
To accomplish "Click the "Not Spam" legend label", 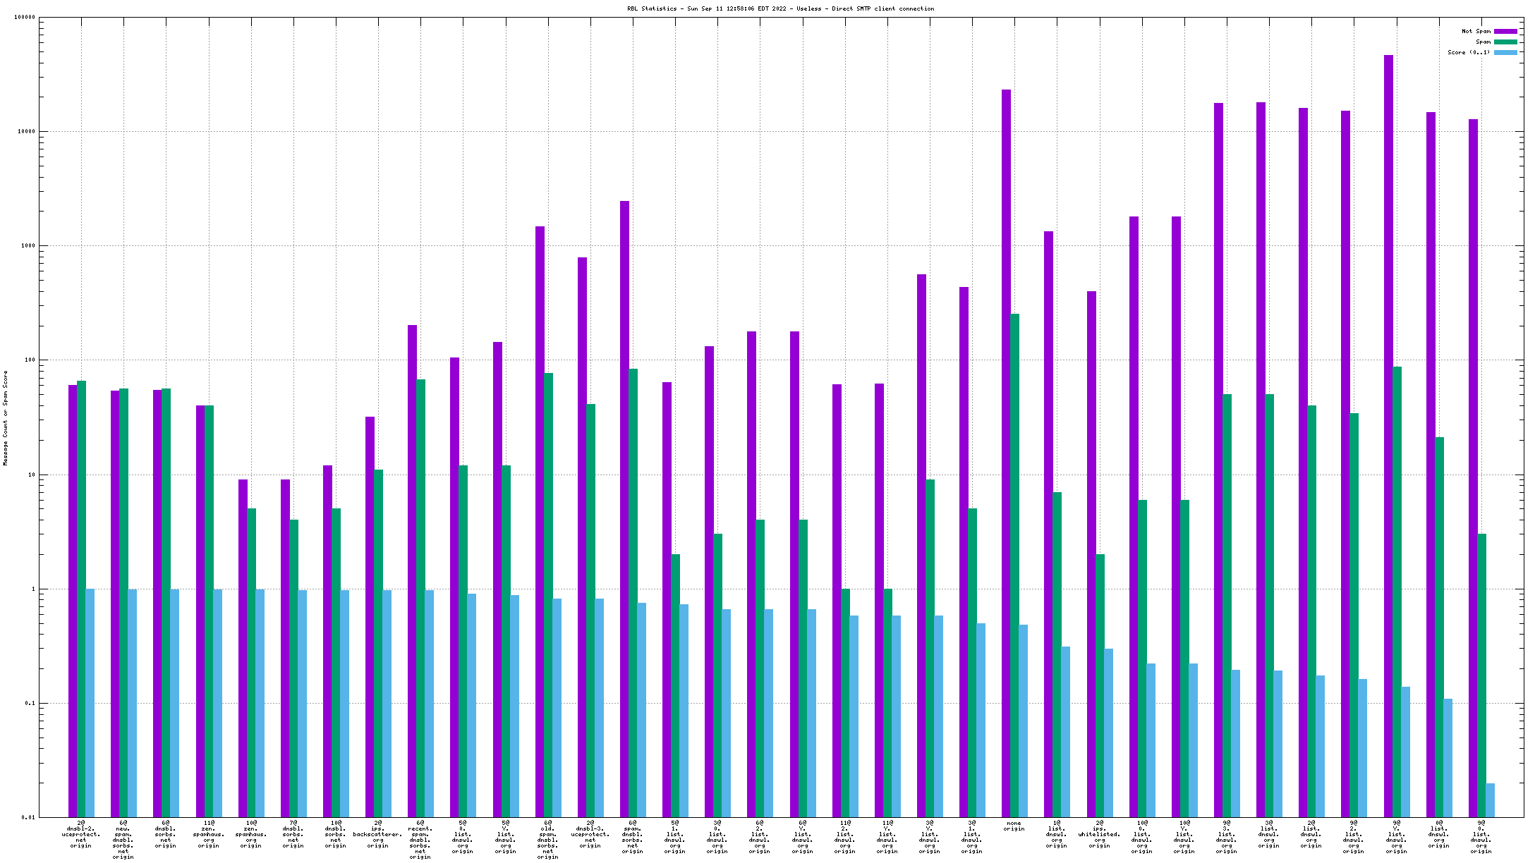I will click(x=1476, y=32).
